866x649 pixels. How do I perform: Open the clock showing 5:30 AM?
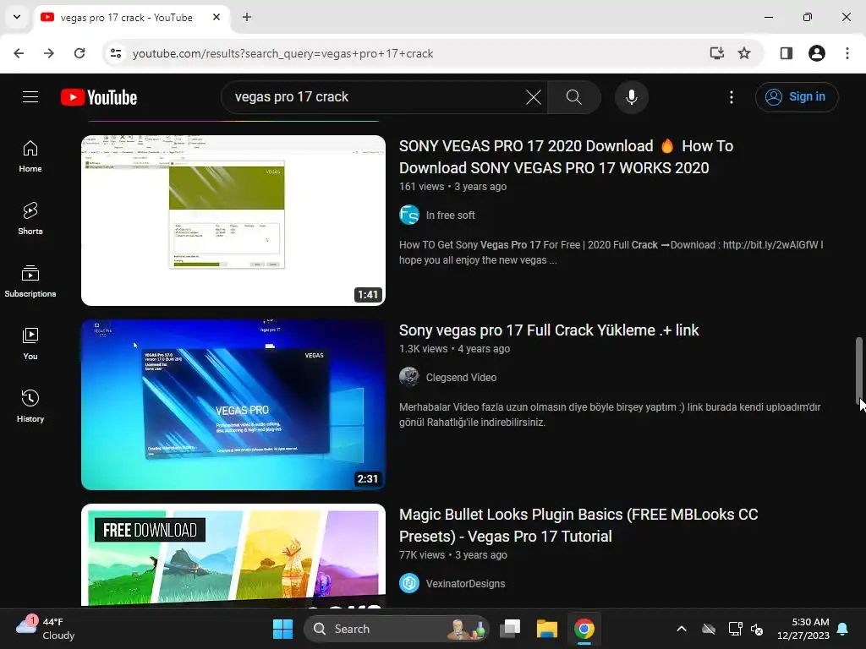click(x=803, y=629)
